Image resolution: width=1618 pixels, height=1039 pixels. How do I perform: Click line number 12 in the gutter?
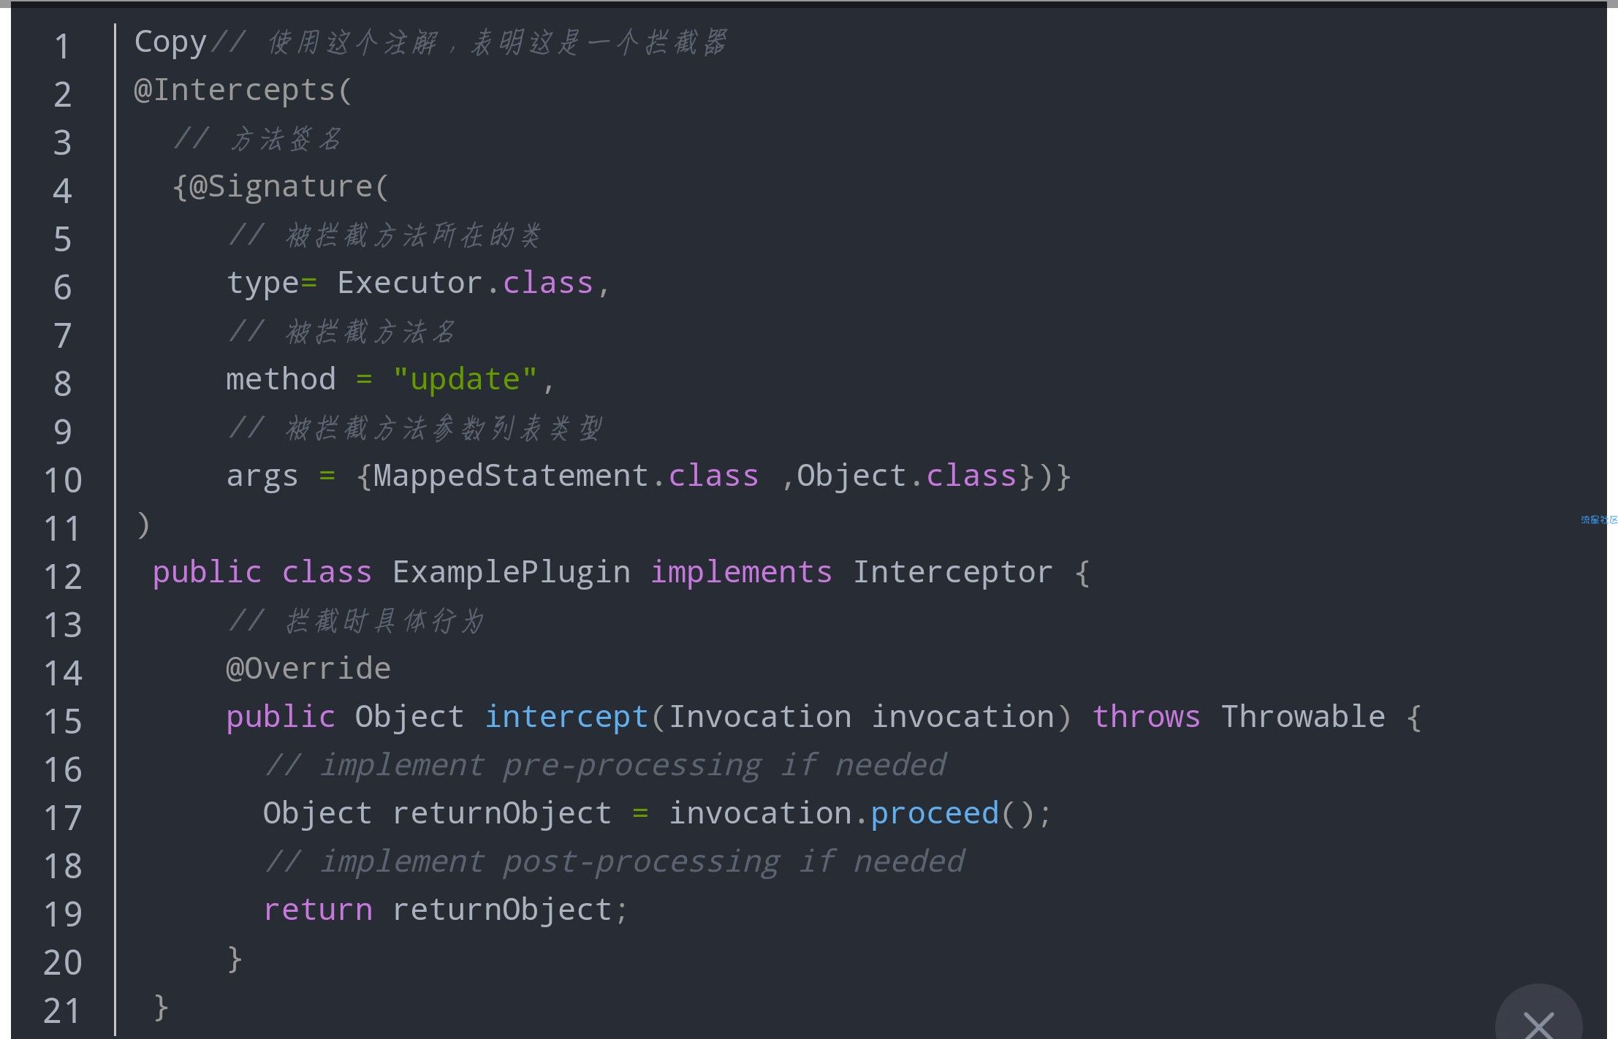click(x=63, y=576)
